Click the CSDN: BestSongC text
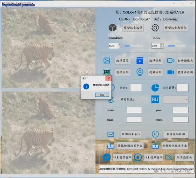The width and height of the screenshot is (196, 178). [x=134, y=19]
